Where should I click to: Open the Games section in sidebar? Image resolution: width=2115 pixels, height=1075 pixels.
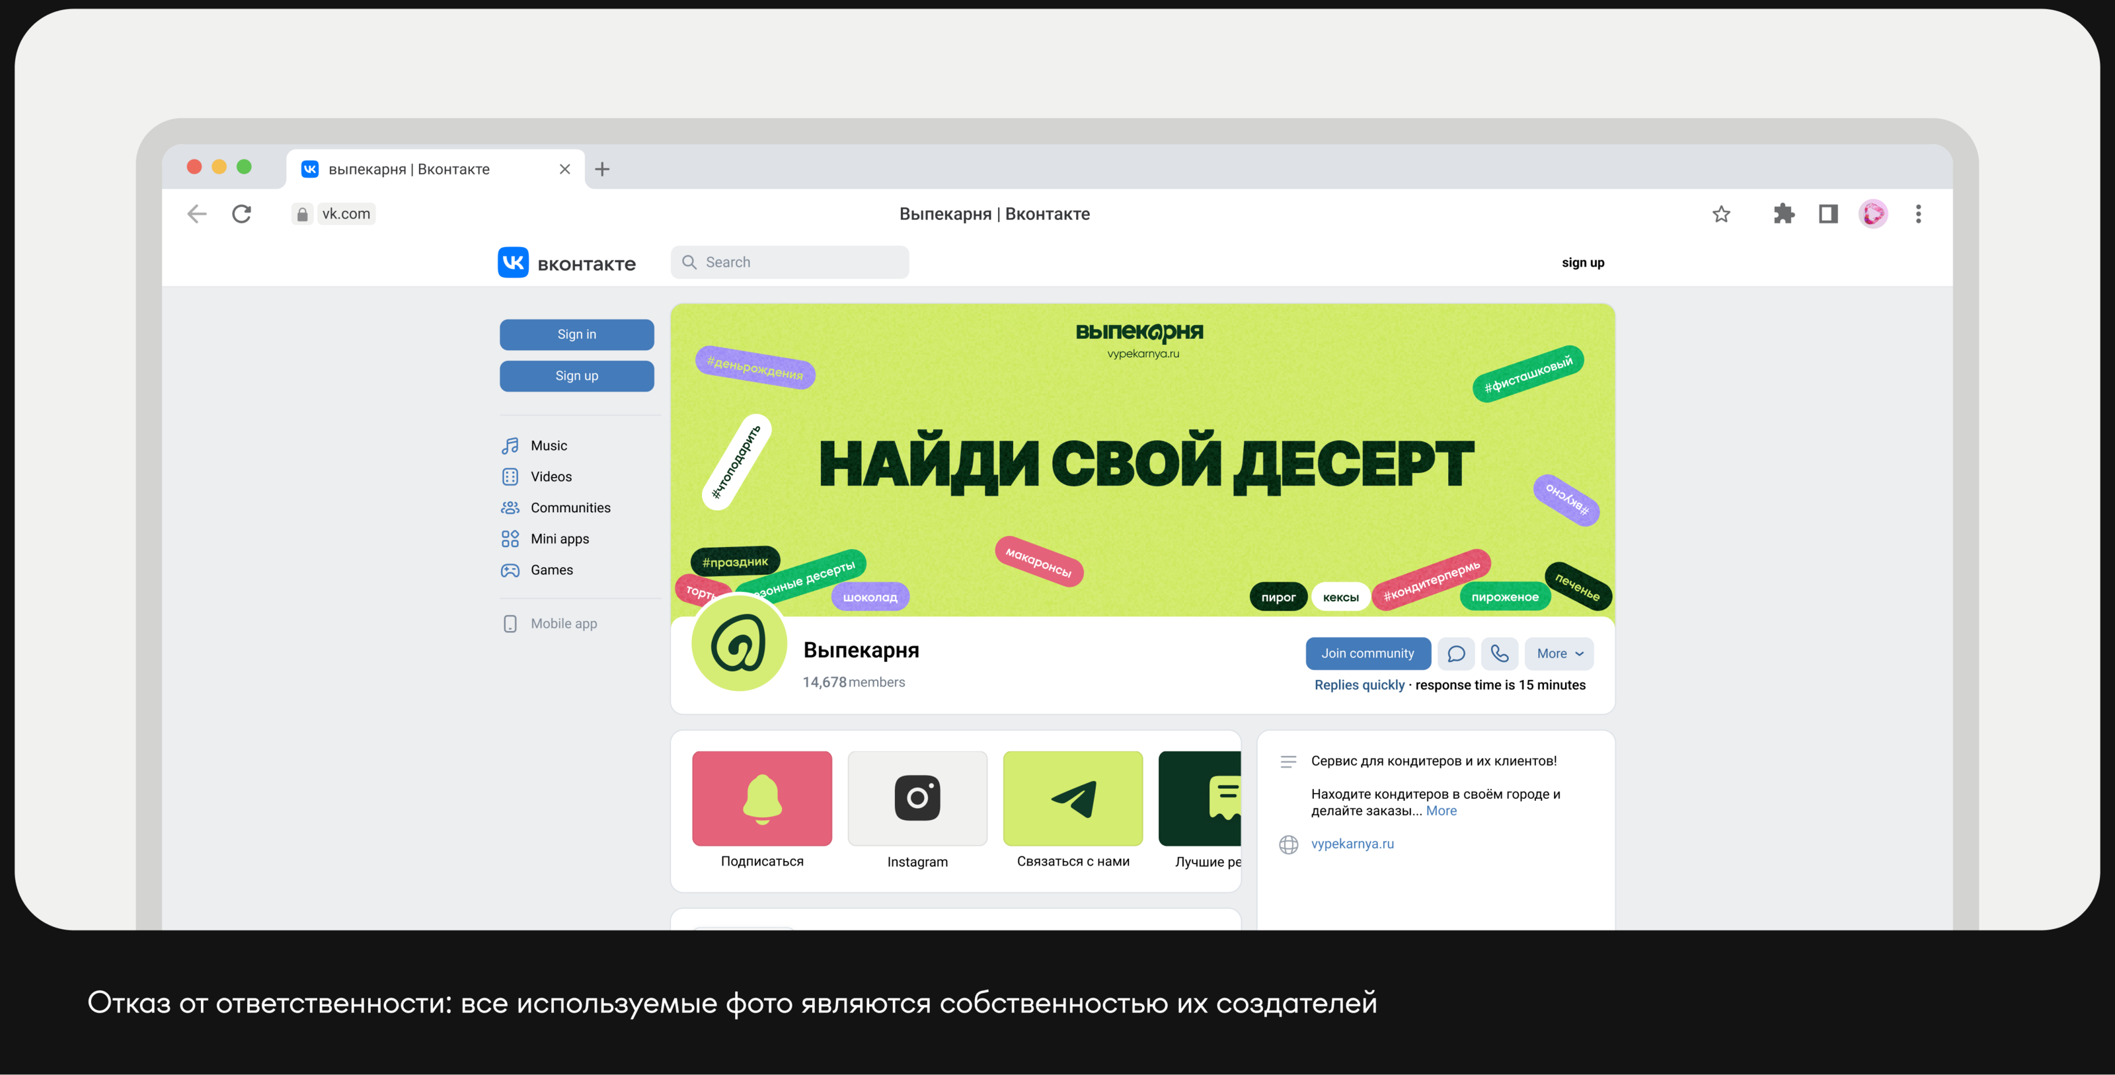(551, 570)
